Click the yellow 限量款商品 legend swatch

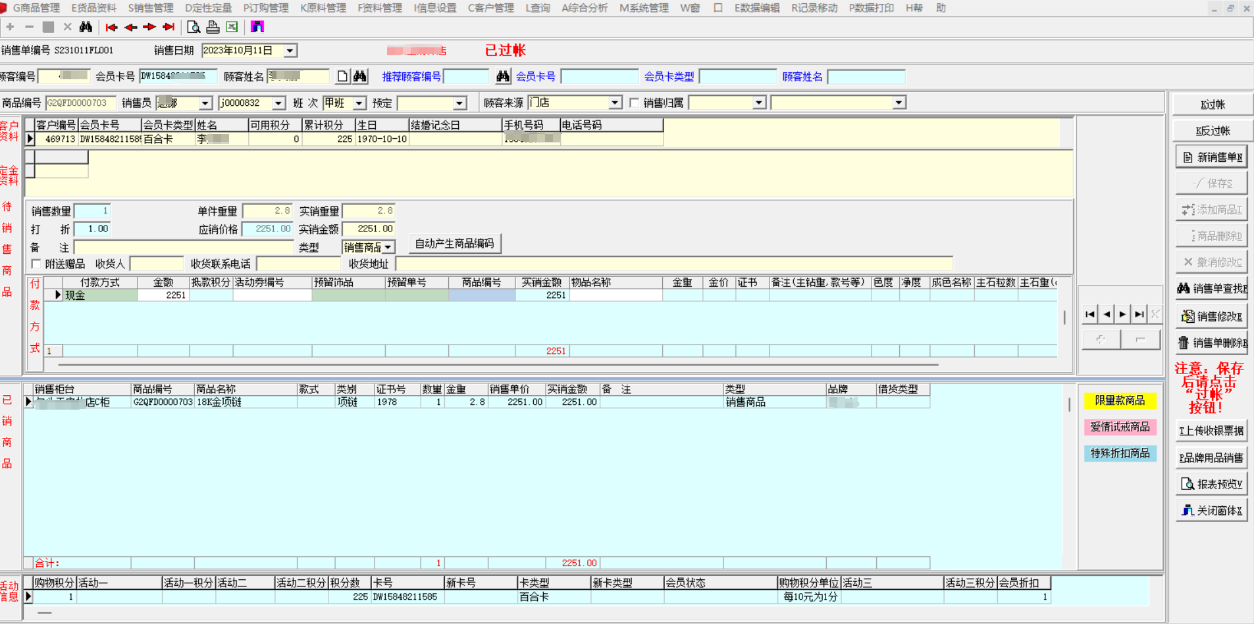[1120, 400]
